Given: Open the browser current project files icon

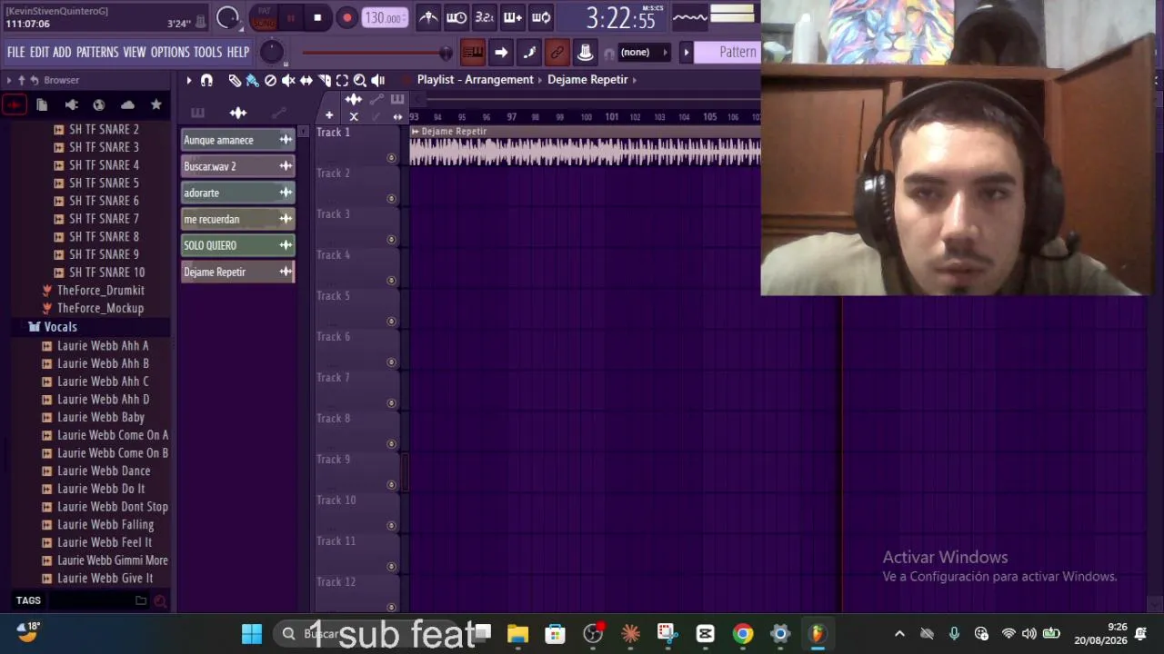Looking at the screenshot, I should pos(42,105).
